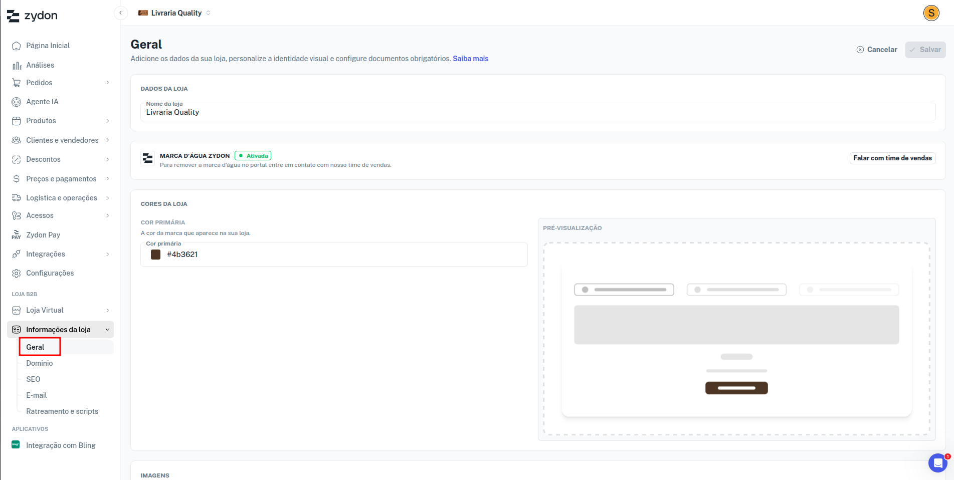Open Integração com Bling
The height and width of the screenshot is (480, 954).
(x=61, y=445)
